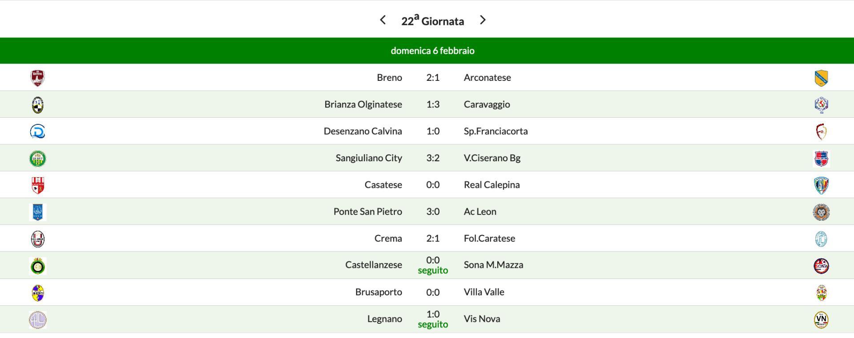Open the seguito link for Castellanzese match
854x338 pixels.
[433, 270]
